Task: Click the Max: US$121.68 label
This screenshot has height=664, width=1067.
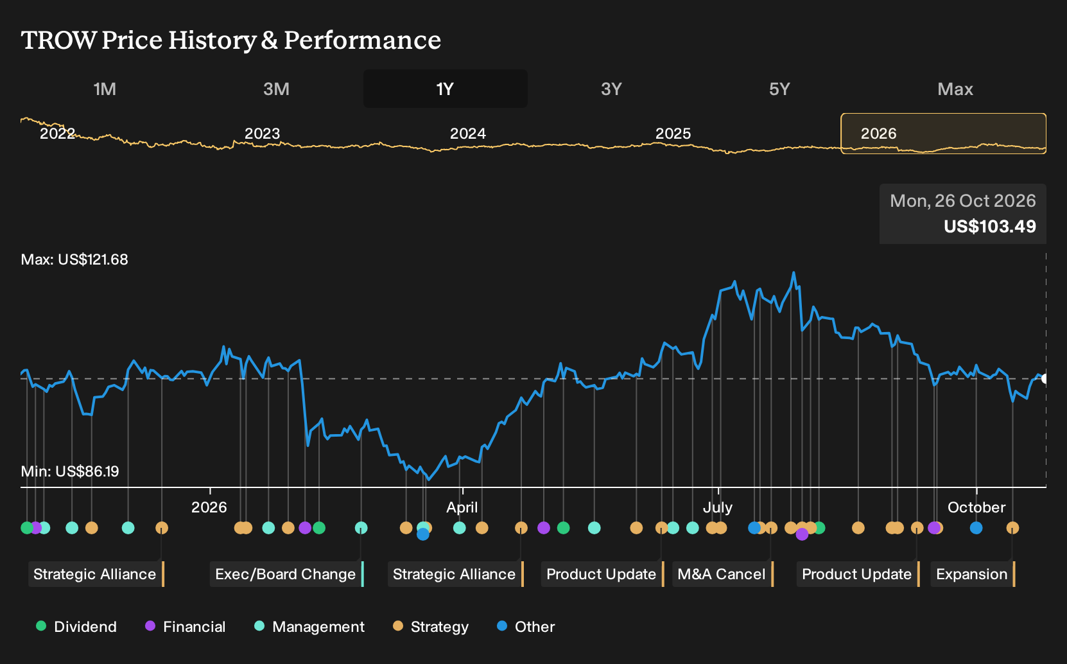Action: coord(74,260)
